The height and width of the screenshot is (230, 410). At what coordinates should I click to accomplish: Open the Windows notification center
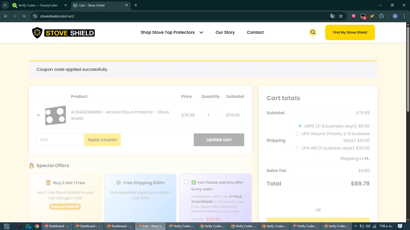click(x=400, y=226)
